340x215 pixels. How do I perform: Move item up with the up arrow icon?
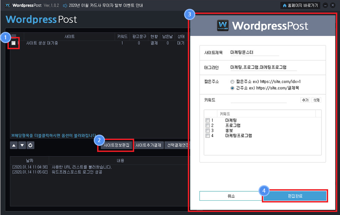pos(14,145)
